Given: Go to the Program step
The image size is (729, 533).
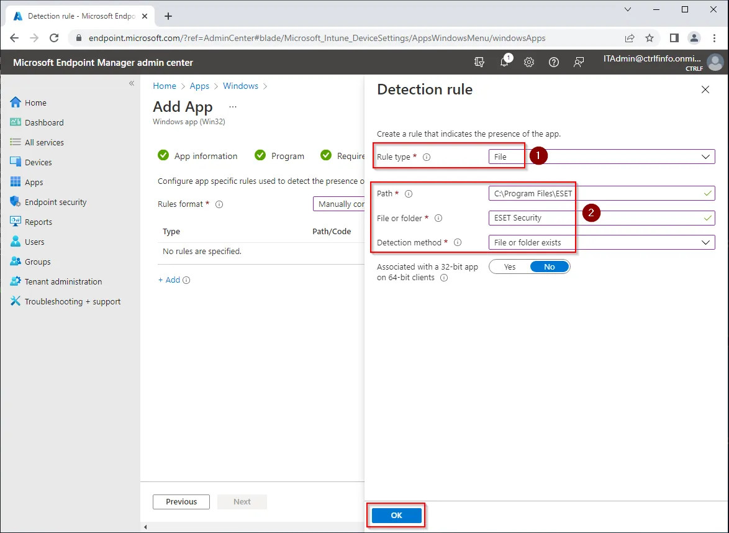Looking at the screenshot, I should (x=279, y=156).
